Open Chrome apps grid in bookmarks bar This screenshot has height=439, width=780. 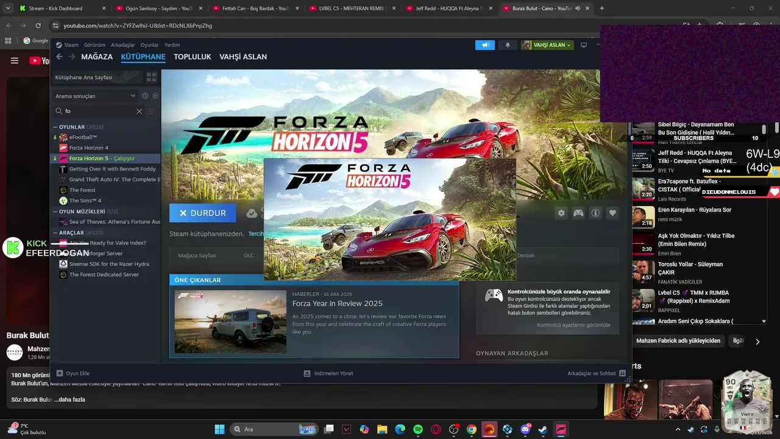[8, 41]
